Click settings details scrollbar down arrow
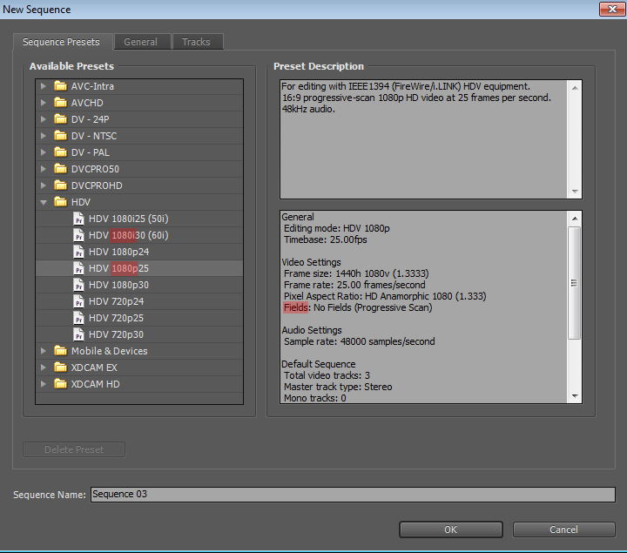The height and width of the screenshot is (553, 627). point(575,396)
